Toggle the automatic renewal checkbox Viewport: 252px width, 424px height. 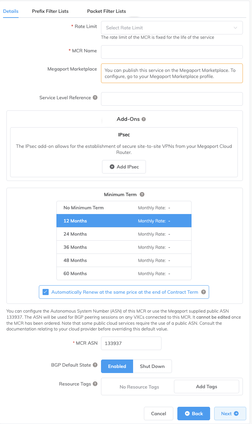46,292
